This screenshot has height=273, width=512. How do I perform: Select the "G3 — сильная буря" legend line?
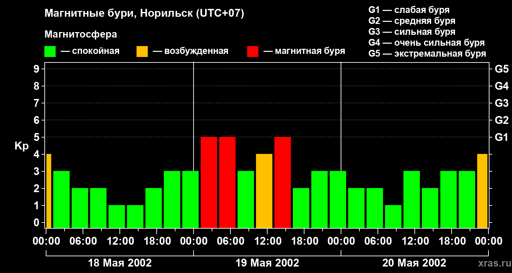tap(412, 32)
